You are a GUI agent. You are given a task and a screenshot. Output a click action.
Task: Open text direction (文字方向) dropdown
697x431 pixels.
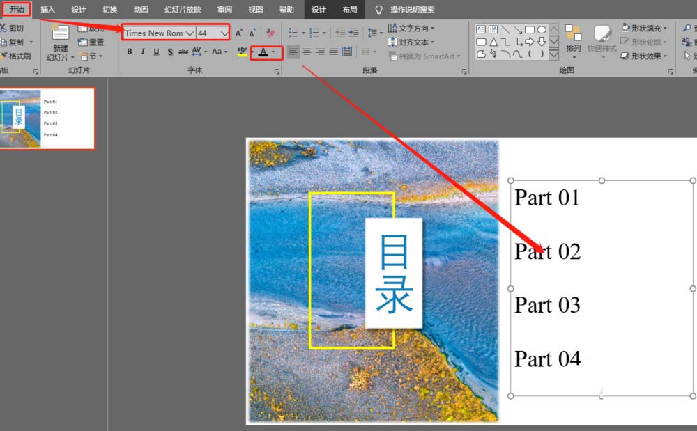pyautogui.click(x=411, y=29)
